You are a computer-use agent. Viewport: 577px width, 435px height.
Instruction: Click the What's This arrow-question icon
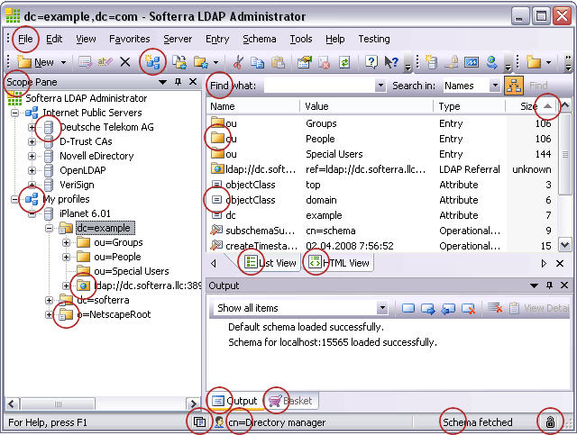[391, 62]
